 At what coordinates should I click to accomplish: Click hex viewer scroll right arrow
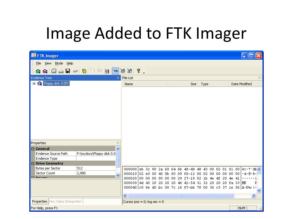(254, 196)
